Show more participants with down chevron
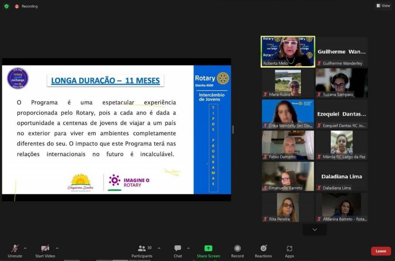This screenshot has width=395, height=261. (x=314, y=230)
